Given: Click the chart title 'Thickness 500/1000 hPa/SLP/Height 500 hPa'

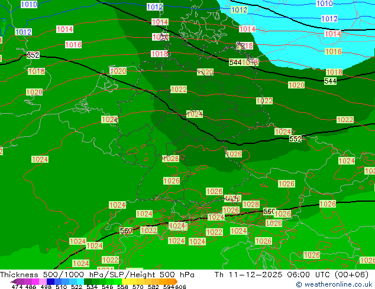Looking at the screenshot, I should click(97, 275).
